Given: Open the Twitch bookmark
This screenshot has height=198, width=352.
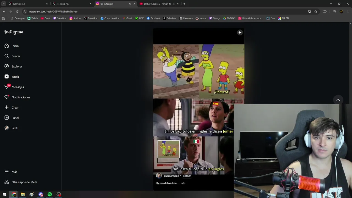Looking at the screenshot, I should tap(32, 18).
